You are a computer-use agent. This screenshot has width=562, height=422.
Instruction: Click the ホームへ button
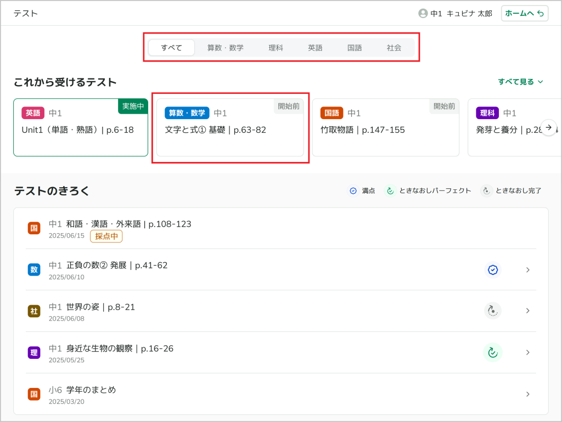point(524,14)
